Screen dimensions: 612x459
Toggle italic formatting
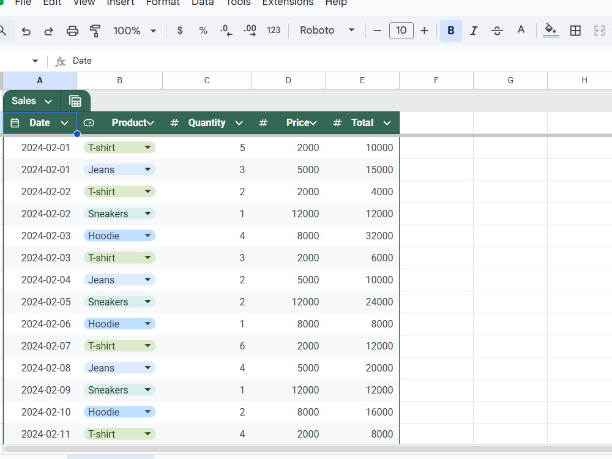pos(474,31)
